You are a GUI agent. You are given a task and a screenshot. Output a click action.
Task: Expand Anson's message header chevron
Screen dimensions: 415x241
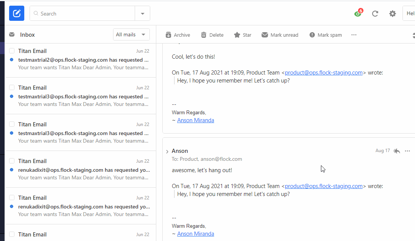[167, 151]
